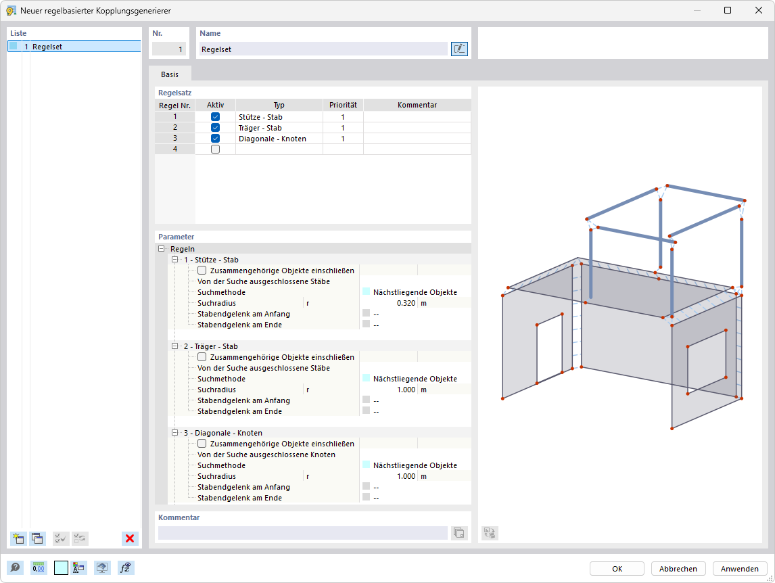This screenshot has height=583, width=775.
Task: Invert the selection with the greyed swap icon
Action: [80, 538]
